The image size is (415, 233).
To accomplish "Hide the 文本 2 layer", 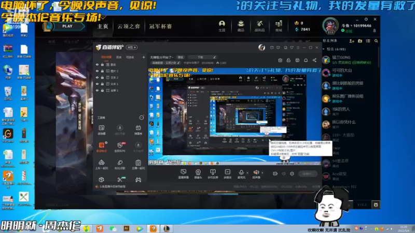I will coord(97,77).
